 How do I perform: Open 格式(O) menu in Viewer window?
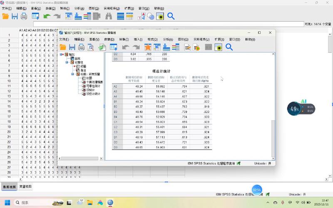tap(153, 40)
